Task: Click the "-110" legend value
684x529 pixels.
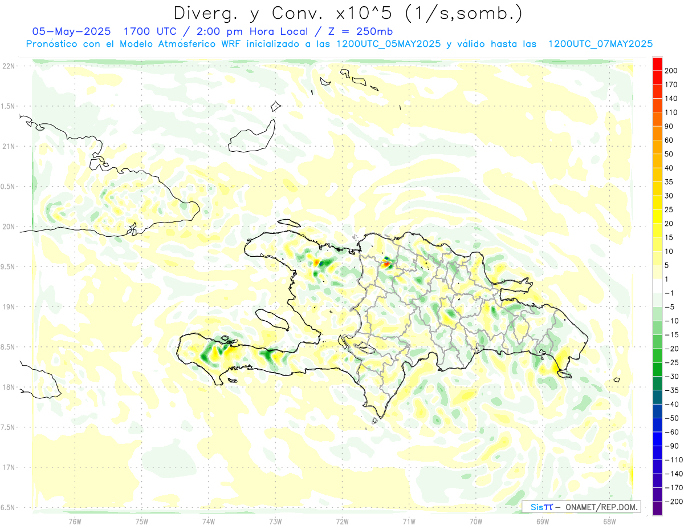Action: [x=674, y=460]
